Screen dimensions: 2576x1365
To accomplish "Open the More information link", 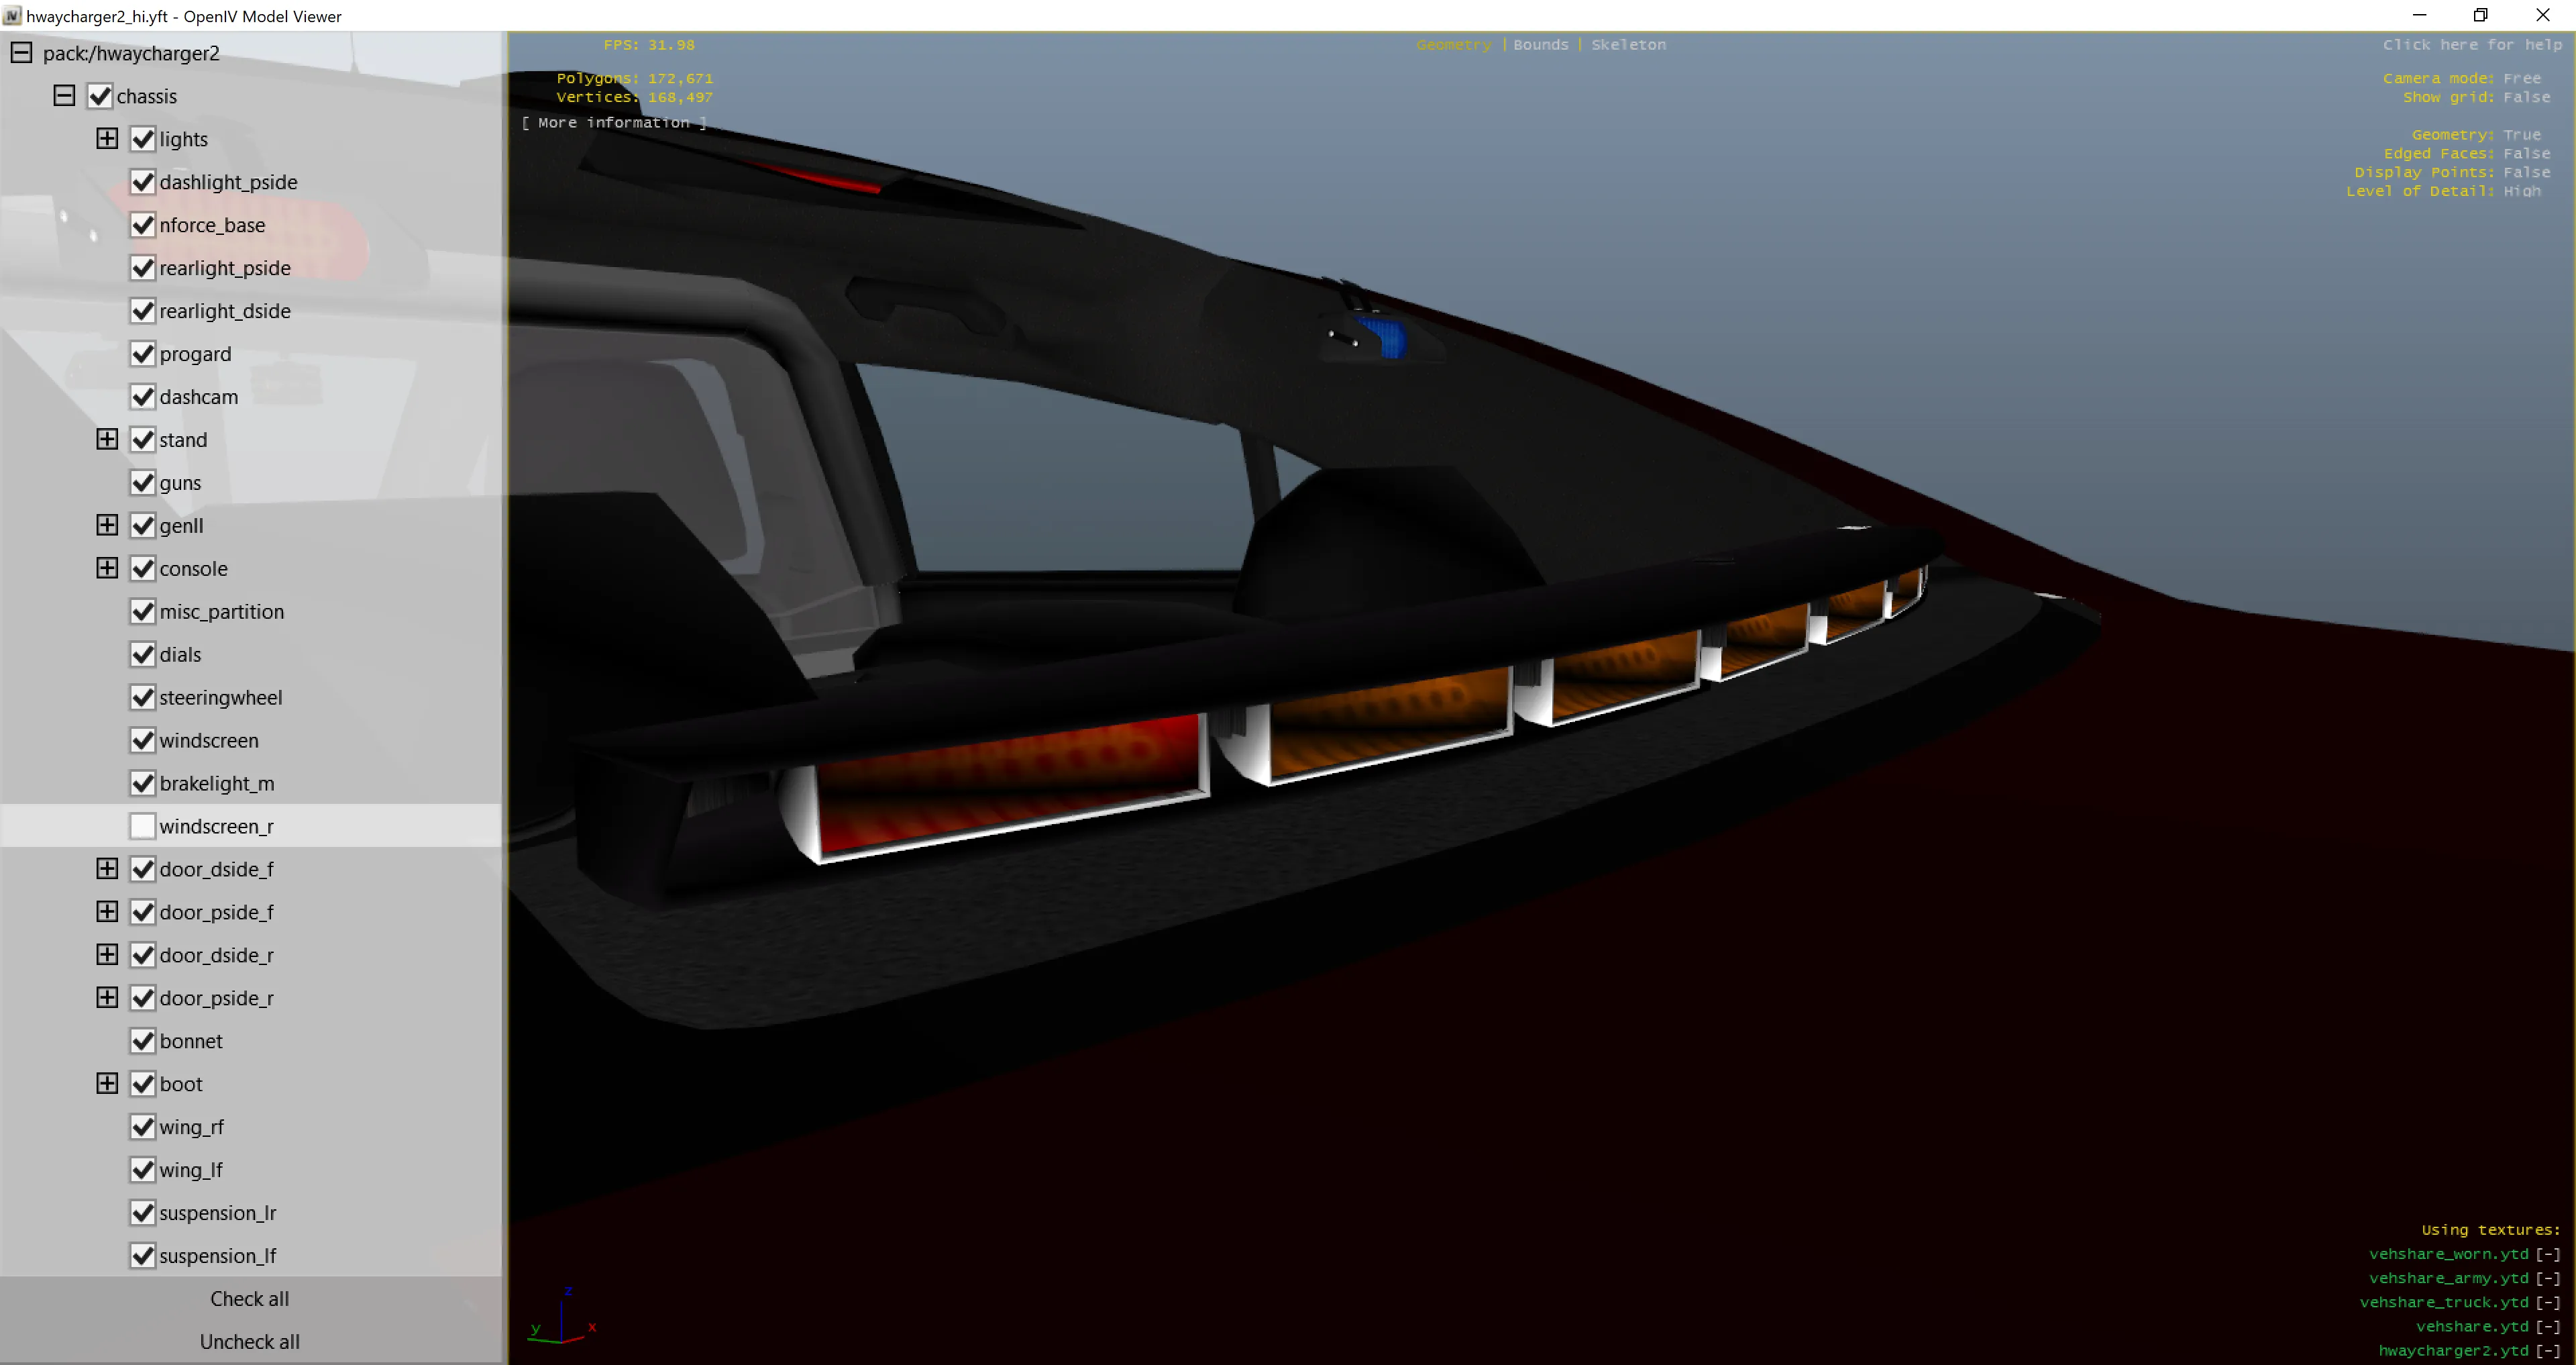I will [x=613, y=123].
